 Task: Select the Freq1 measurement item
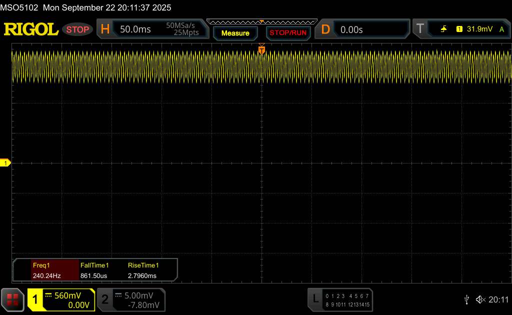[46, 270]
